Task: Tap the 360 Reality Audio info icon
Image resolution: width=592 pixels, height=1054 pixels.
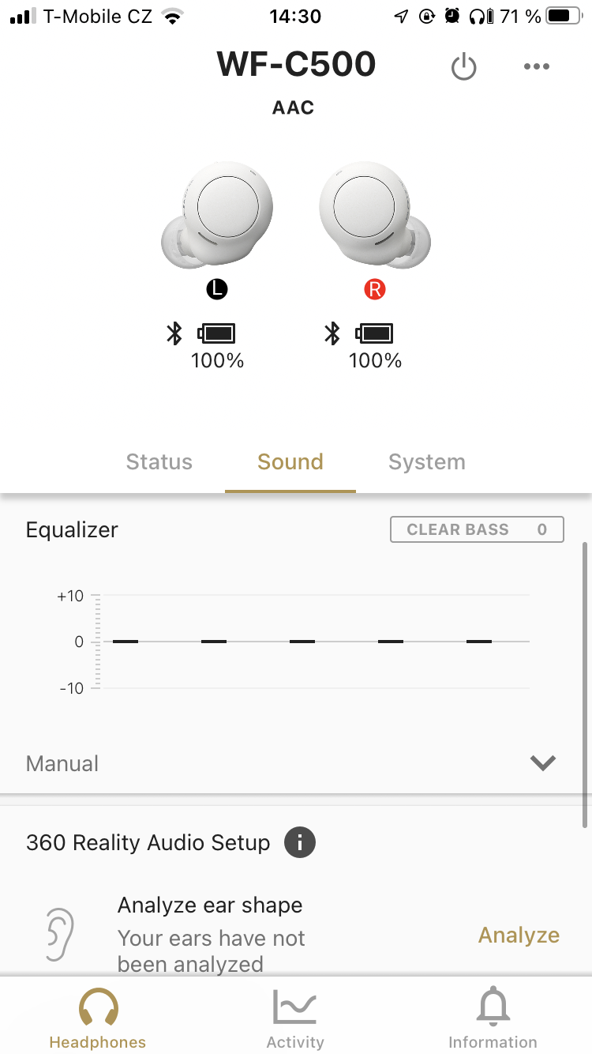Action: click(x=300, y=843)
